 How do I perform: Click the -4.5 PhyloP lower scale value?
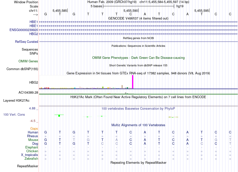33,121
